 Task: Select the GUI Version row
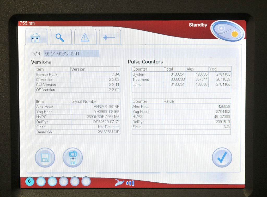click(78, 85)
